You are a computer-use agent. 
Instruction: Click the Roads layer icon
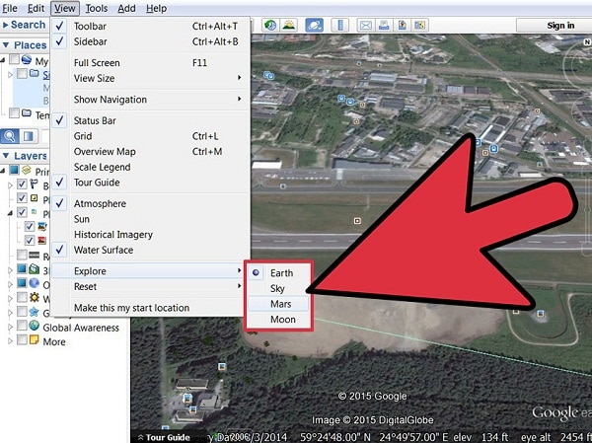pos(35,255)
